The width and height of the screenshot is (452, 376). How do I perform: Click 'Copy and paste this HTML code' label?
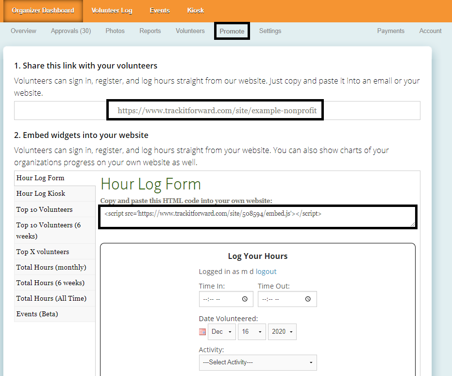[186, 201]
